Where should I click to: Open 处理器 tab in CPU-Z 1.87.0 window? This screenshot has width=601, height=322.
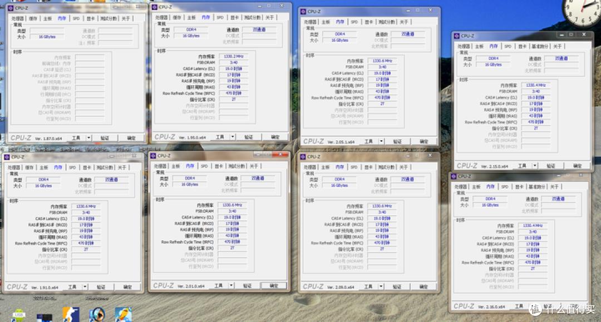[18, 18]
